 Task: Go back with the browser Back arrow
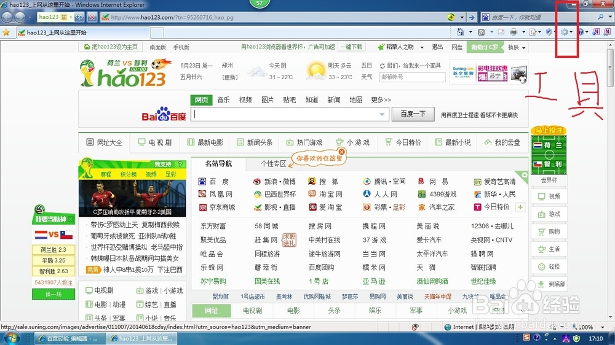[x=7, y=17]
